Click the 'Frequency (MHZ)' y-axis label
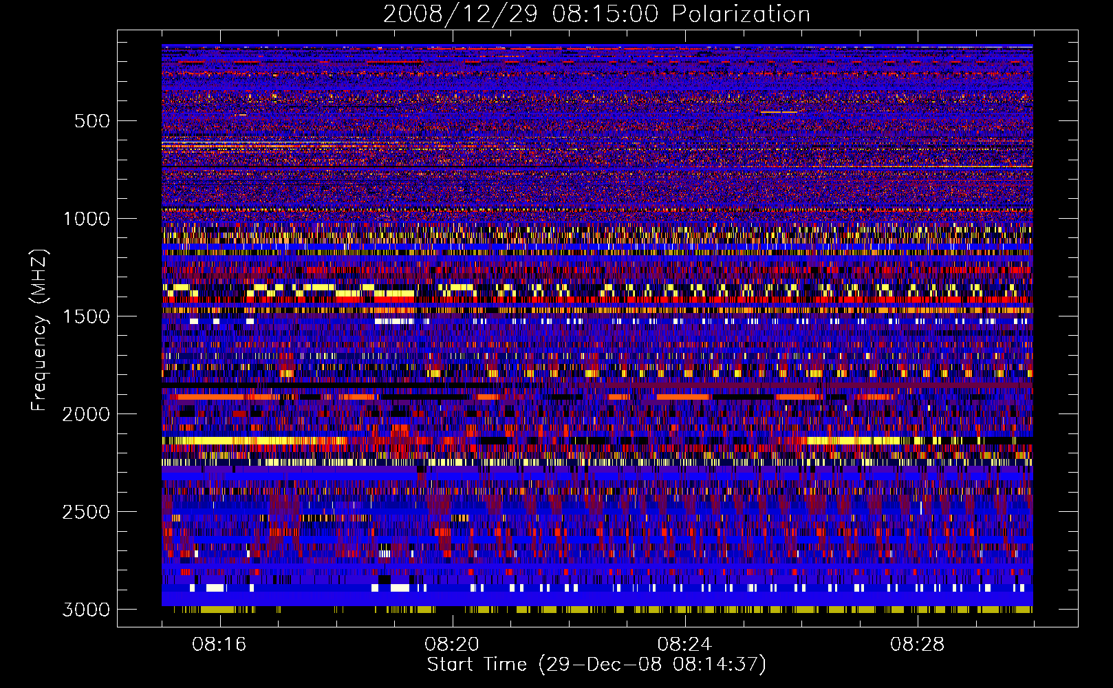 coord(39,330)
